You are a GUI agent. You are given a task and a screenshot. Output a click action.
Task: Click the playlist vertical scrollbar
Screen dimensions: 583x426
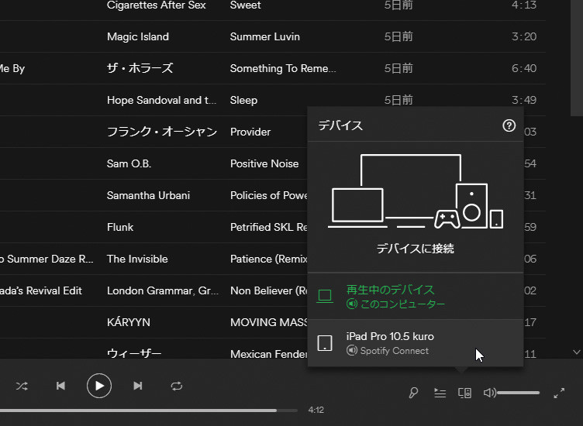[x=577, y=58]
